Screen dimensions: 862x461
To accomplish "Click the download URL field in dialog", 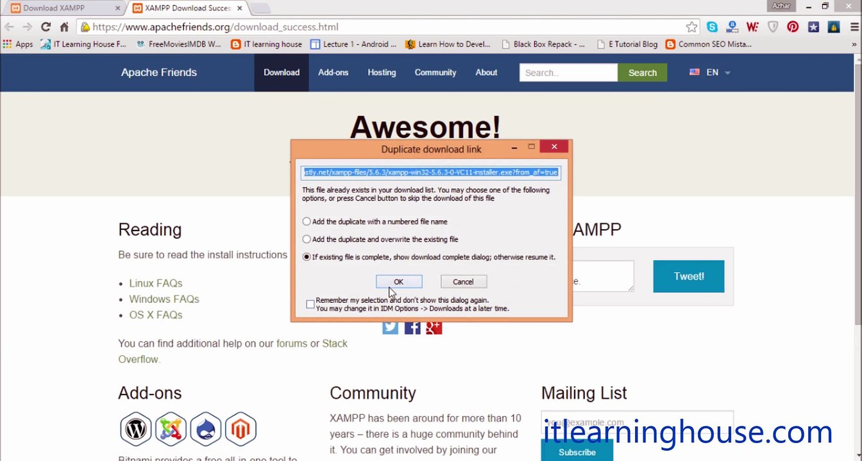I will [x=431, y=172].
